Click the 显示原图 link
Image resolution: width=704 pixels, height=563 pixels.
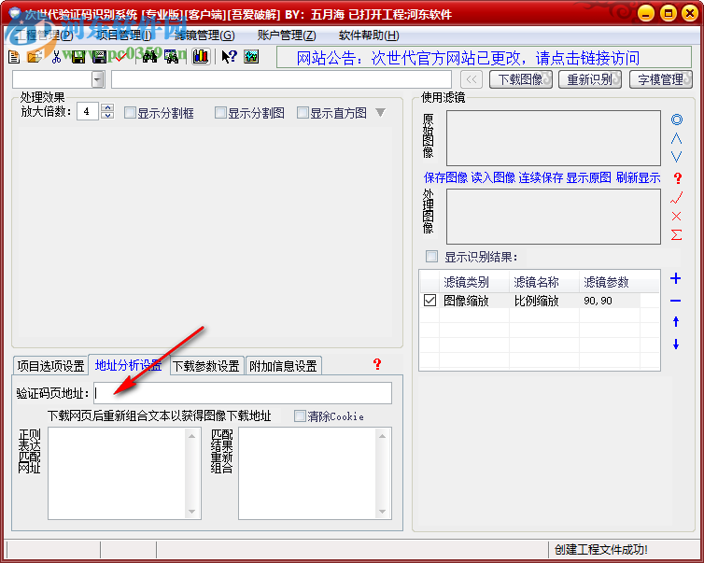588,177
